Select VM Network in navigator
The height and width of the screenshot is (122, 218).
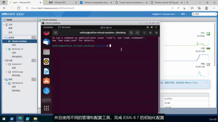(x=17, y=83)
